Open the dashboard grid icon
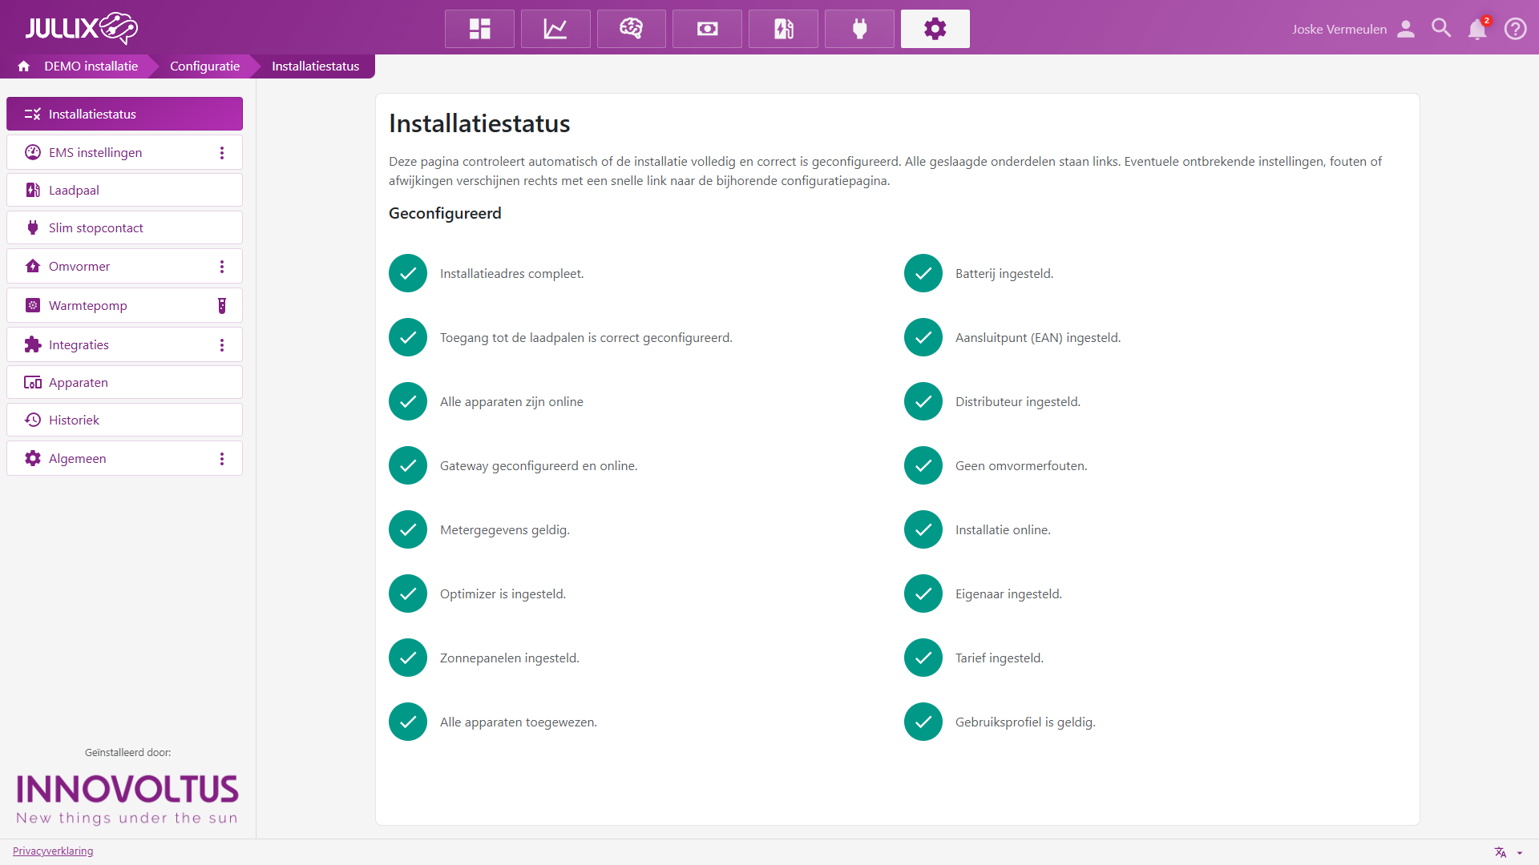The height and width of the screenshot is (865, 1539). [479, 29]
